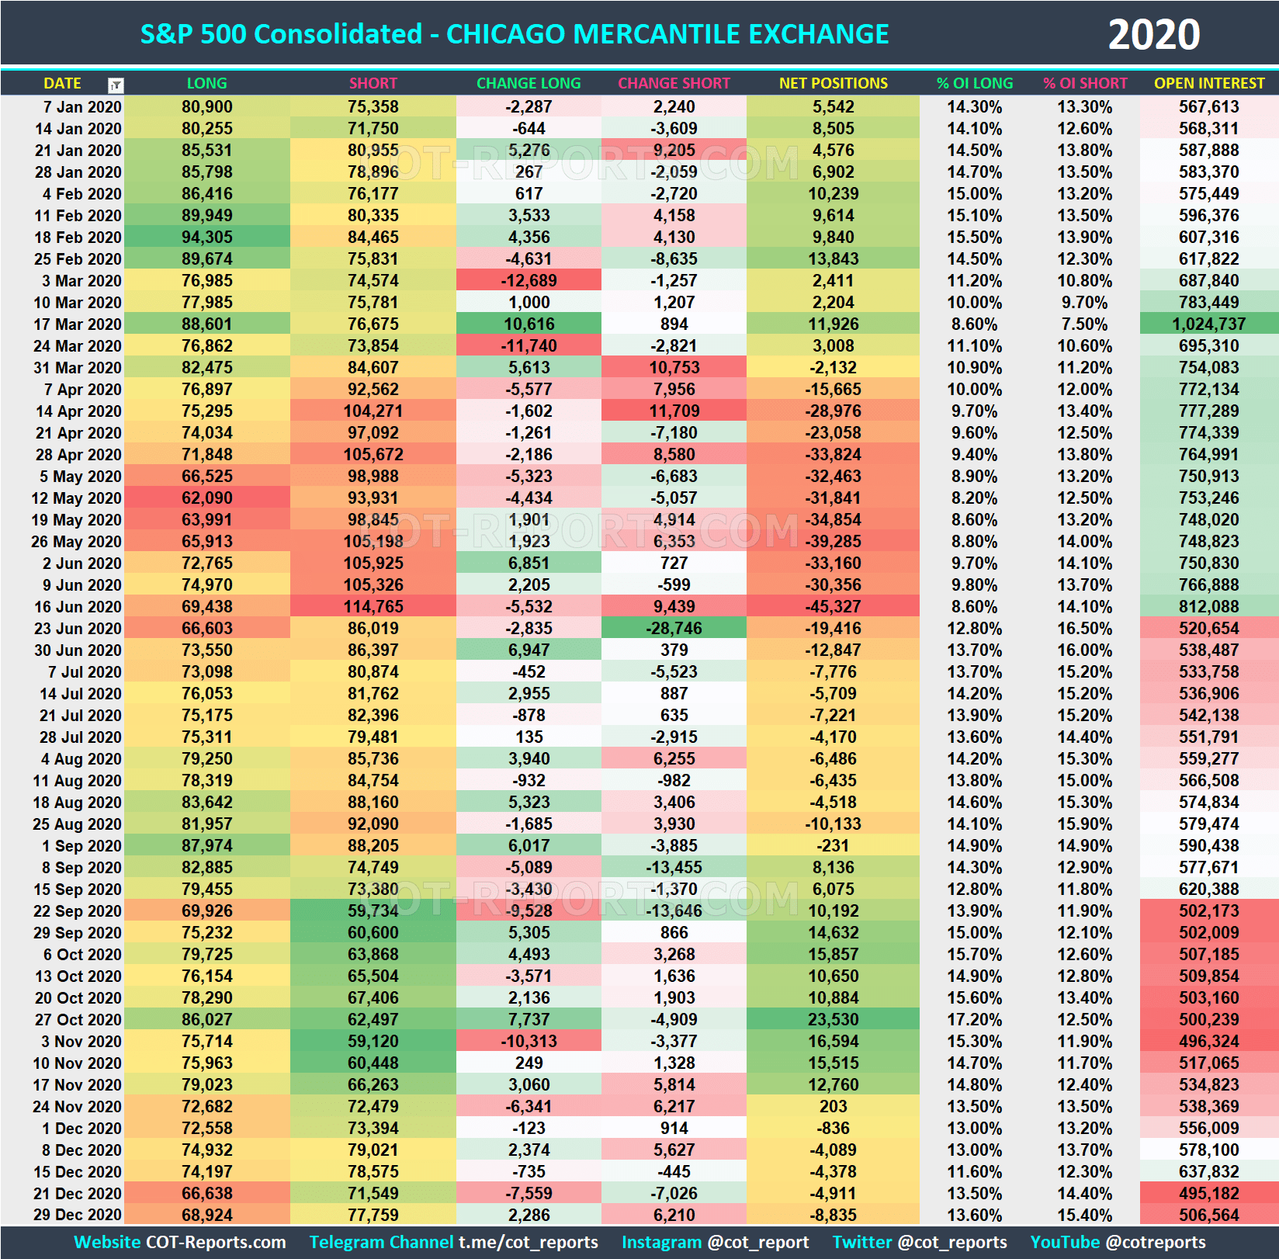Select the SHORT column header

tap(373, 83)
